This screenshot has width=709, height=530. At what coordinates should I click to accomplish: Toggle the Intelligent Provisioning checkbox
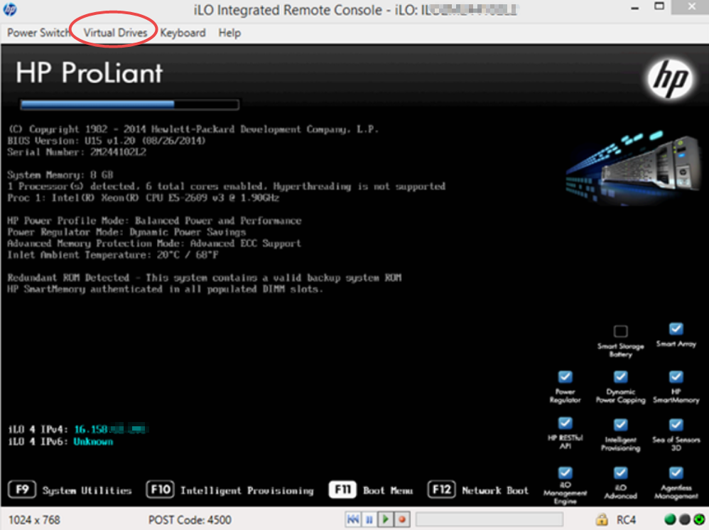(620, 425)
